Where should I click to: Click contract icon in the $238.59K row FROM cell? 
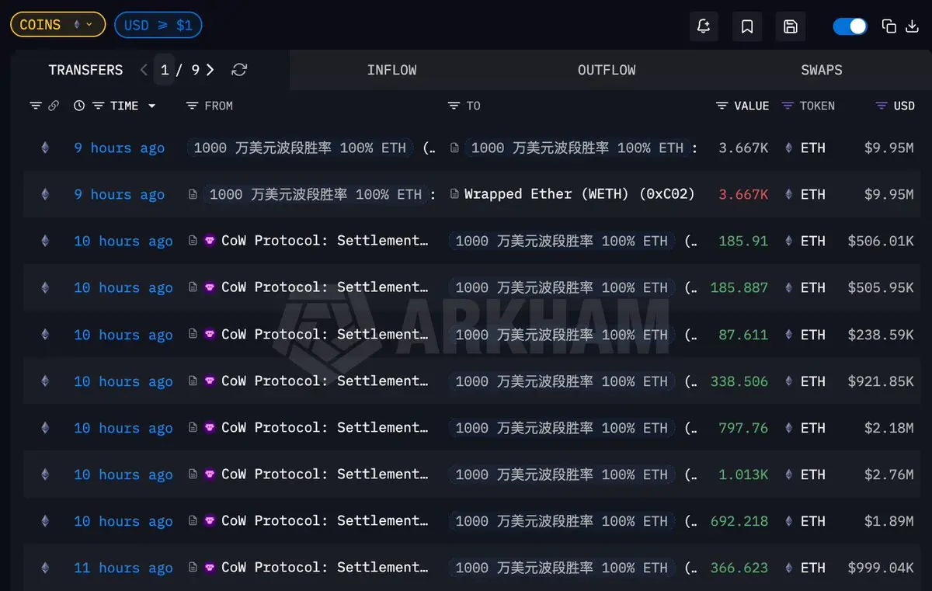(x=193, y=334)
